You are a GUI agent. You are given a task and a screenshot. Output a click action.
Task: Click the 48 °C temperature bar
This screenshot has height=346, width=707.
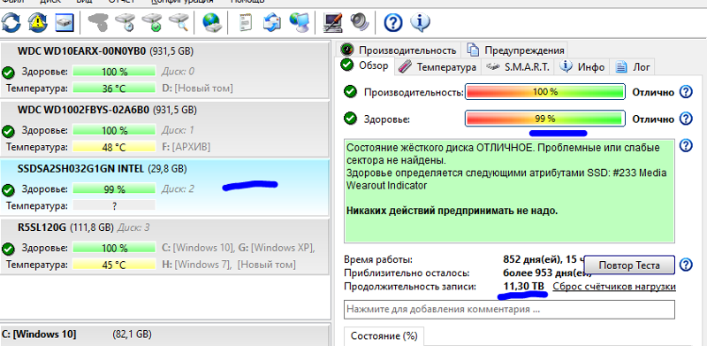point(114,147)
